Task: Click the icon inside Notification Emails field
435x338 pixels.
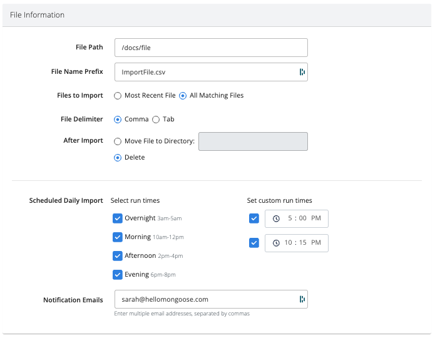Action: click(302, 300)
